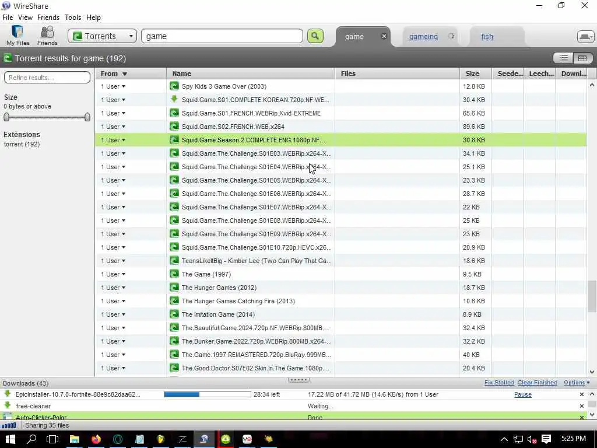Click the torrent icon for Squid.Game.S02.FRENCH.WEB.x264
Viewport: 597px width, 448px height.
[174, 126]
